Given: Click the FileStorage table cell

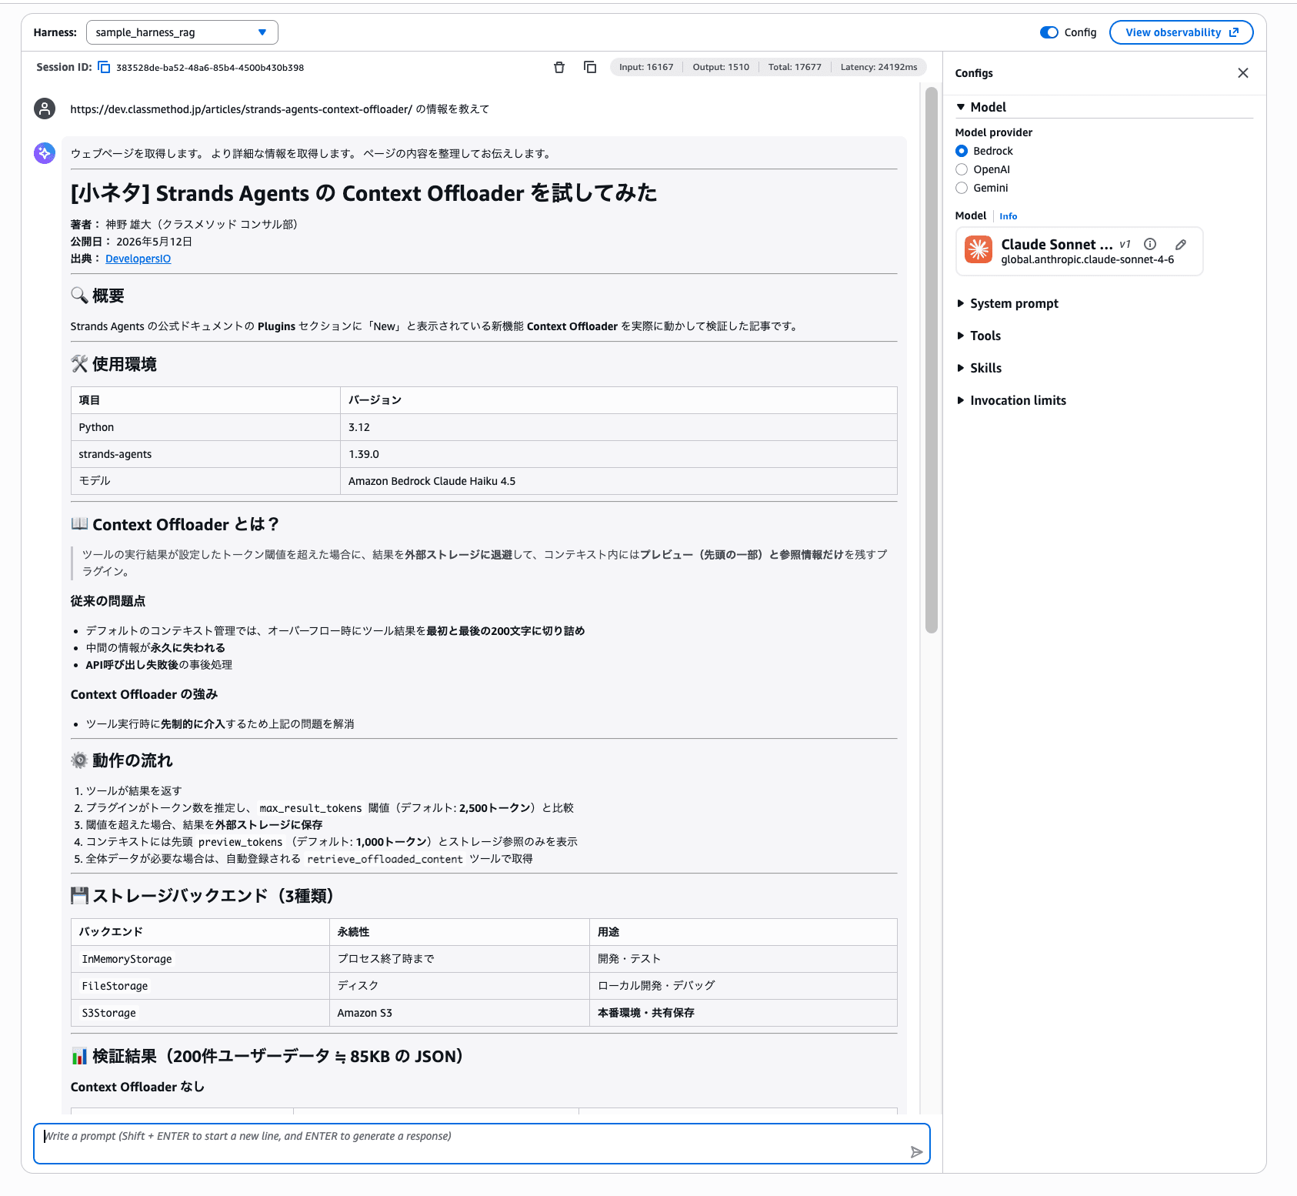Looking at the screenshot, I should [x=200, y=986].
